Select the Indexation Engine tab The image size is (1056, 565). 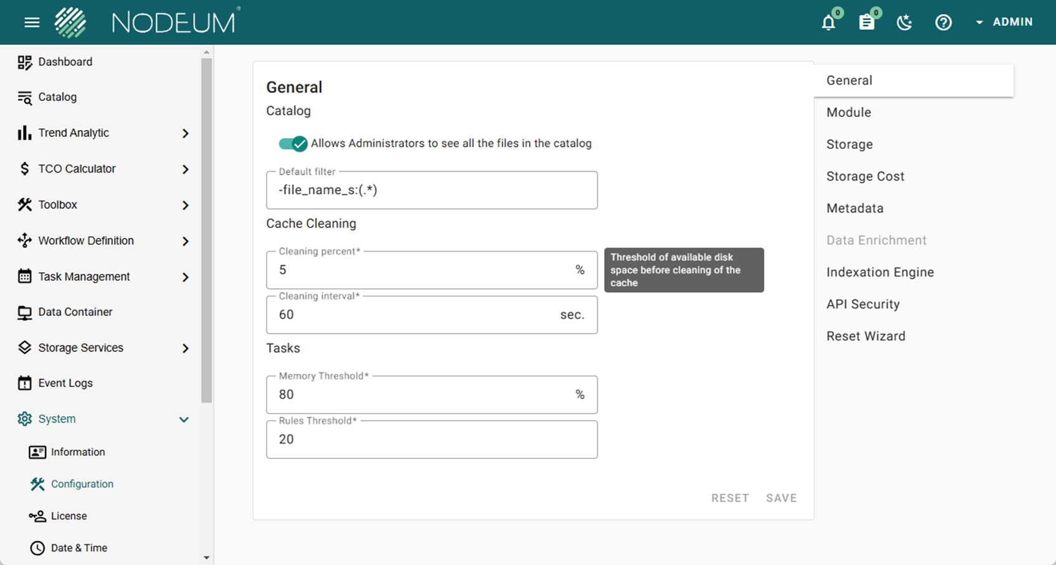click(880, 272)
